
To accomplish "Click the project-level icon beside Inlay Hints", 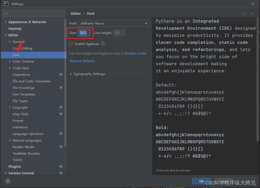I will [x=61, y=114].
